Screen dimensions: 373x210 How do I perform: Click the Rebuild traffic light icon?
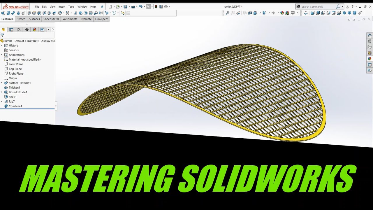click(156, 6)
